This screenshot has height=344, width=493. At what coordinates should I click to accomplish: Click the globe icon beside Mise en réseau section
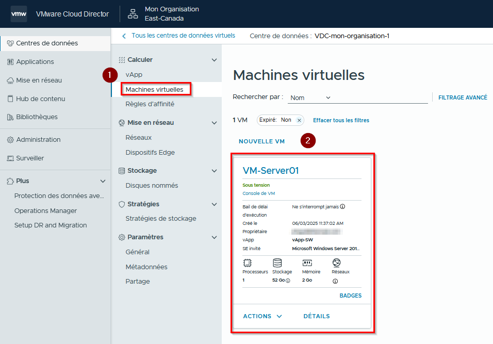[122, 123]
